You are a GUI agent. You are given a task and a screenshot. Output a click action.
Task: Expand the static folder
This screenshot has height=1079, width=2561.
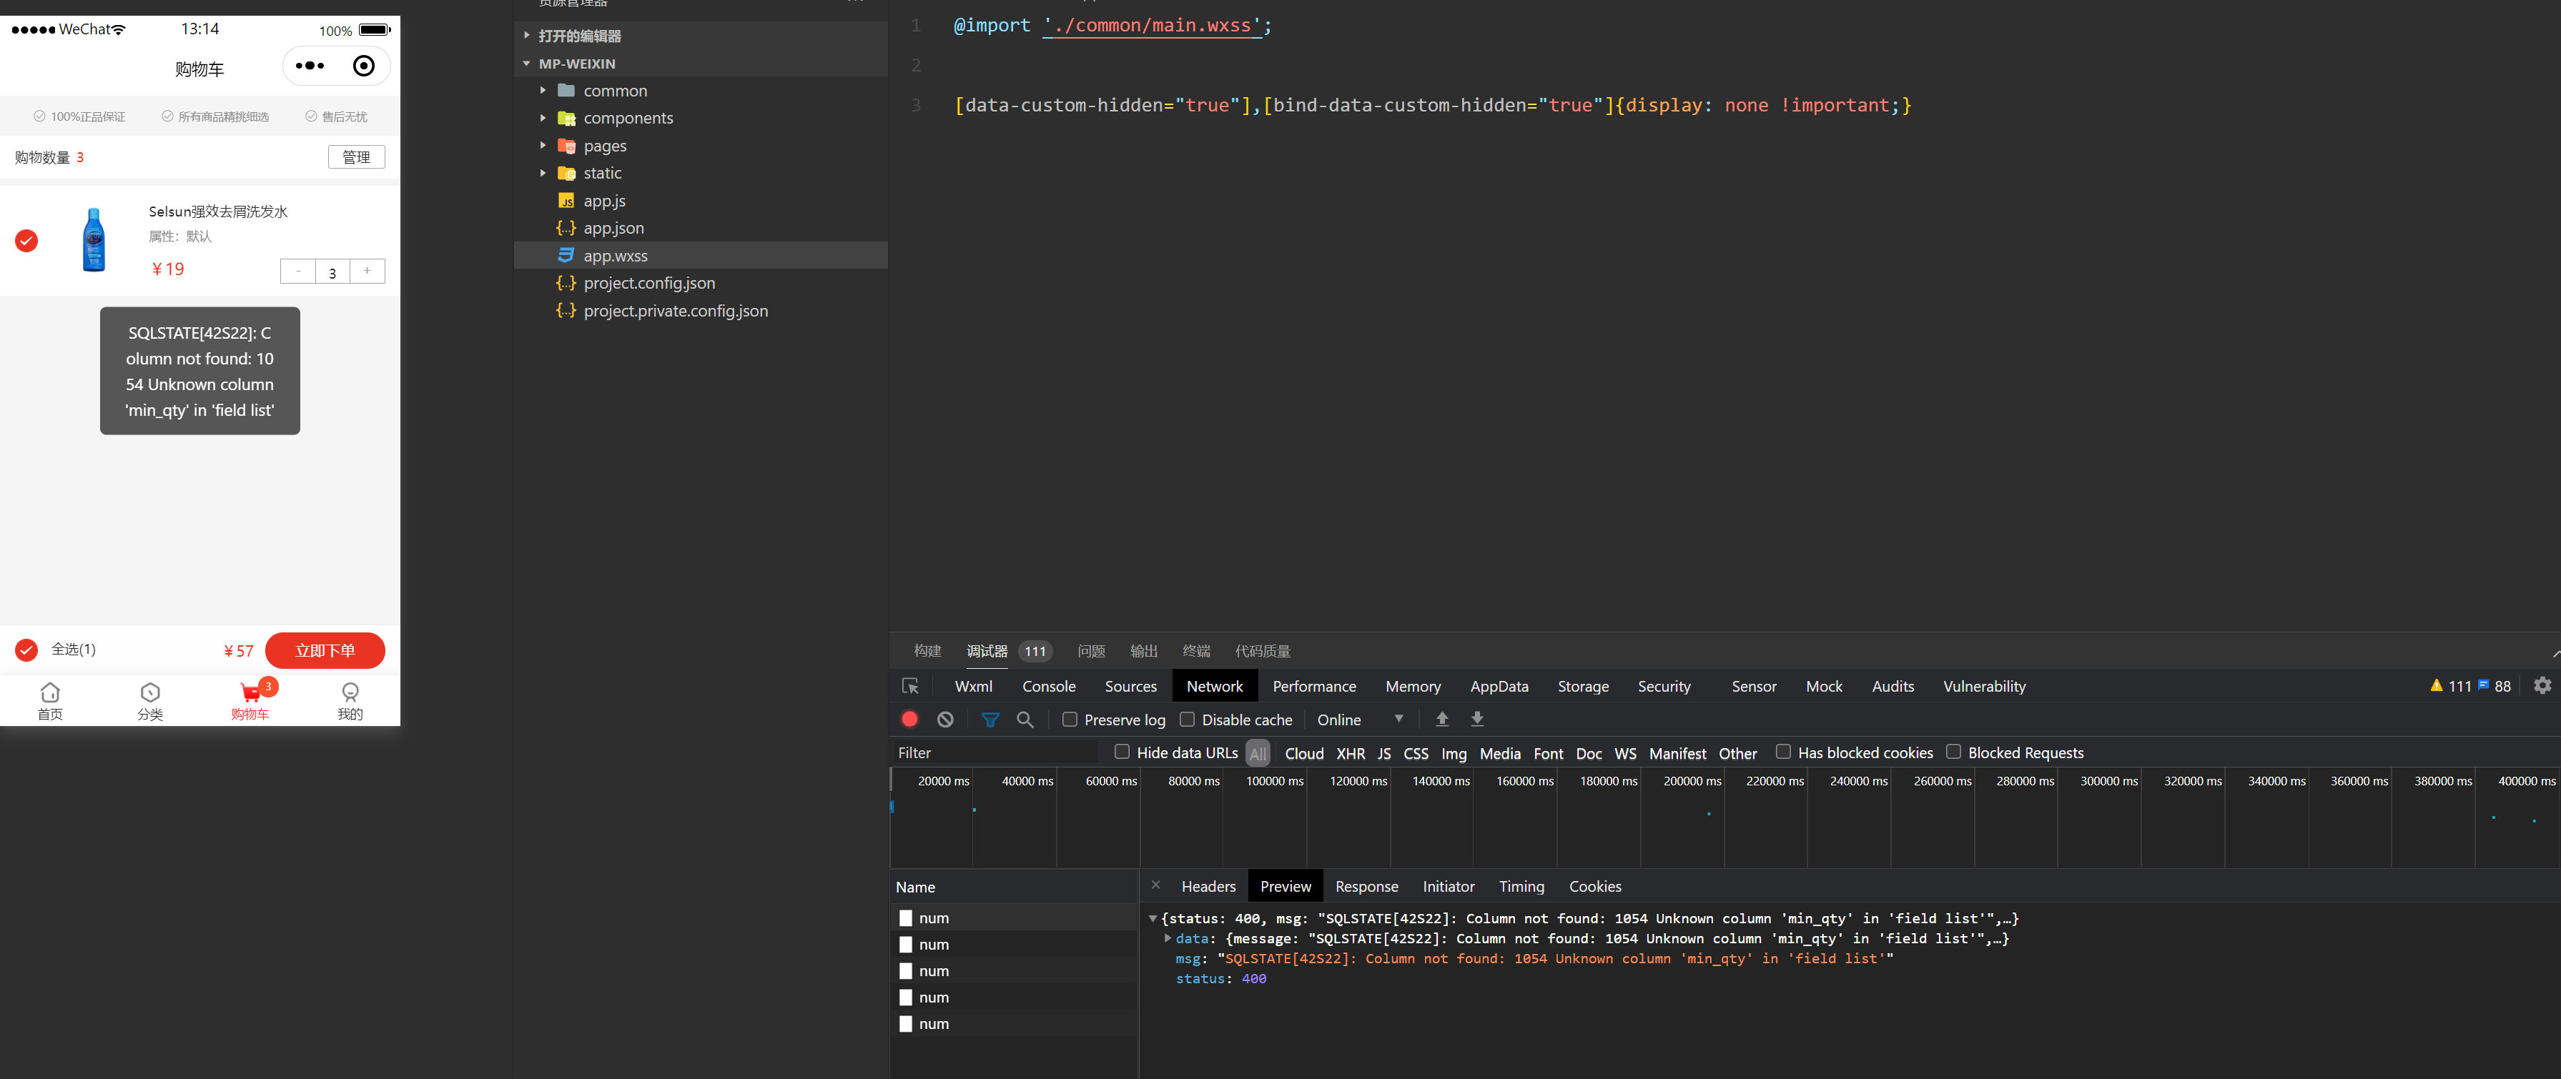tap(543, 173)
